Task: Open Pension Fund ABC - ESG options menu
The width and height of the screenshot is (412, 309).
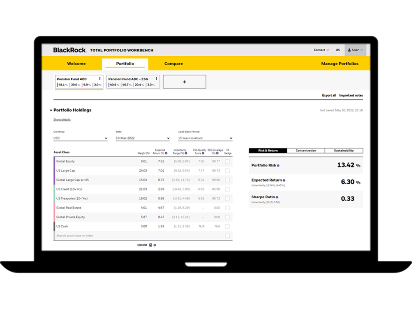Action: click(x=156, y=79)
